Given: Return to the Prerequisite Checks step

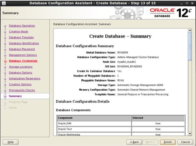Looking at the screenshot, I should pyautogui.click(x=22, y=90).
